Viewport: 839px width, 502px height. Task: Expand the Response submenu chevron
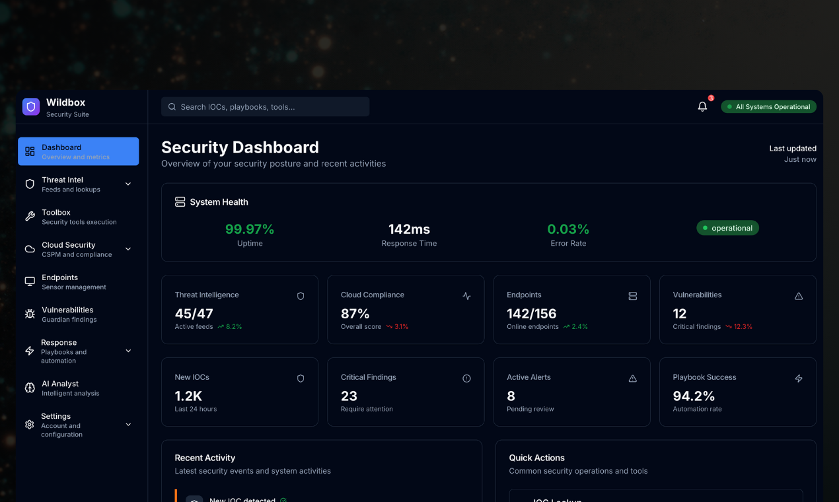point(128,351)
